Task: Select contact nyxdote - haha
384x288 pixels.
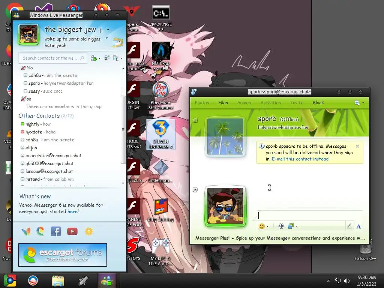Action: (x=38, y=132)
